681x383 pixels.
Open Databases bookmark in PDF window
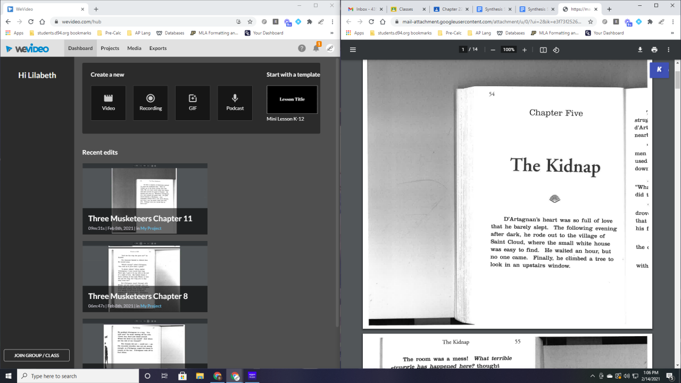[510, 33]
